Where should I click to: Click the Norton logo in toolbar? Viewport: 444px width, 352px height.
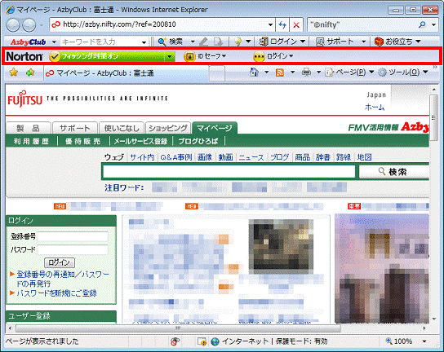[x=24, y=56]
